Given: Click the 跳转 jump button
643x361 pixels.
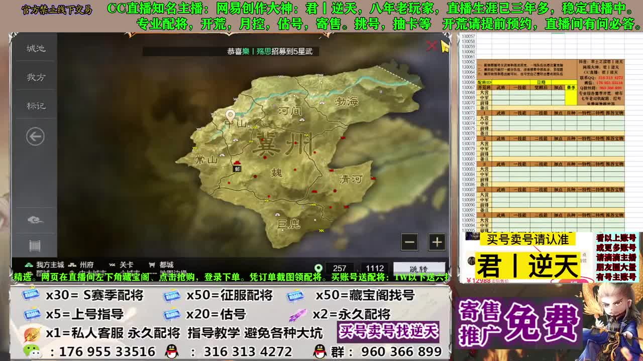Looking at the screenshot, I should pyautogui.click(x=419, y=268).
